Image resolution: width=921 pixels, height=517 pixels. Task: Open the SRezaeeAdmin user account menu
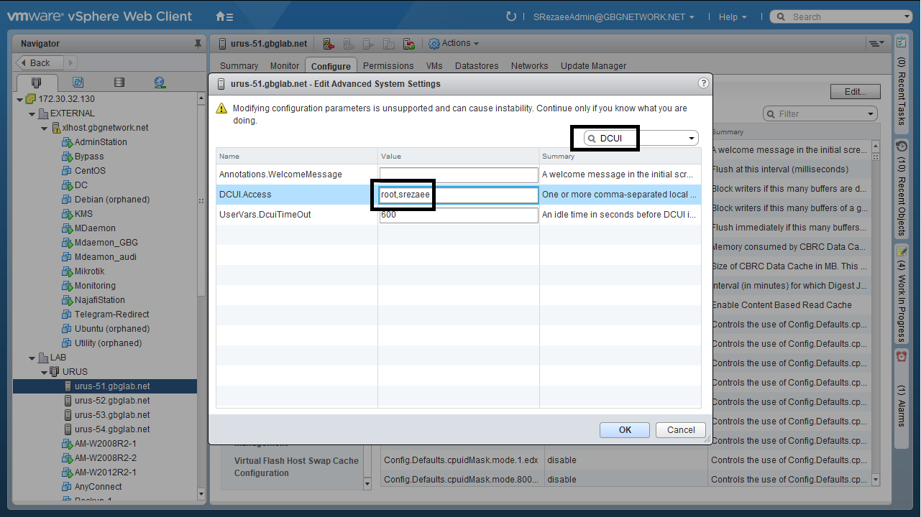pyautogui.click(x=614, y=17)
